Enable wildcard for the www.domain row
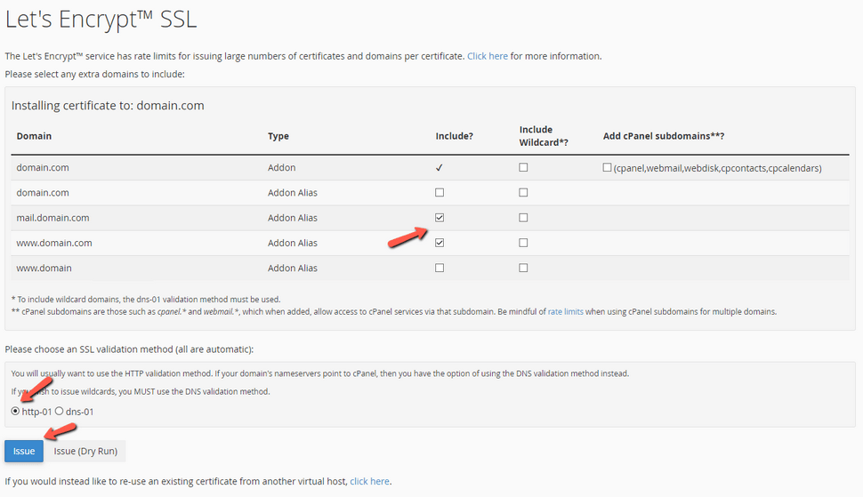This screenshot has height=497, width=863. (523, 268)
